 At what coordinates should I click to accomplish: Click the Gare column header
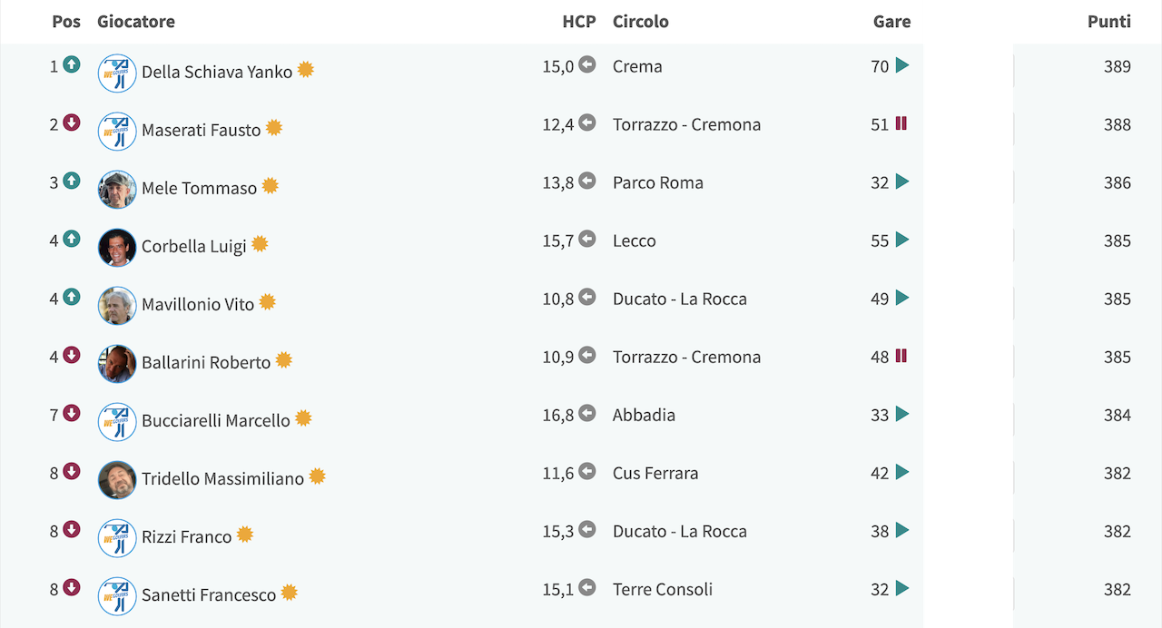[x=891, y=22]
